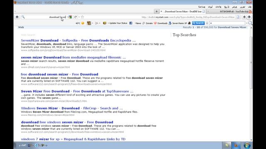This screenshot has height=149, width=266.
Task: Open the toolbar search field's dropdown arrow
Action: point(211,23)
